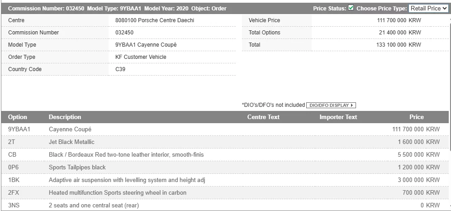Toggle the Price Status checkbox

coord(351,8)
